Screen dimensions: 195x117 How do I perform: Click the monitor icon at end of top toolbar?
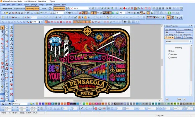[x=181, y=8]
